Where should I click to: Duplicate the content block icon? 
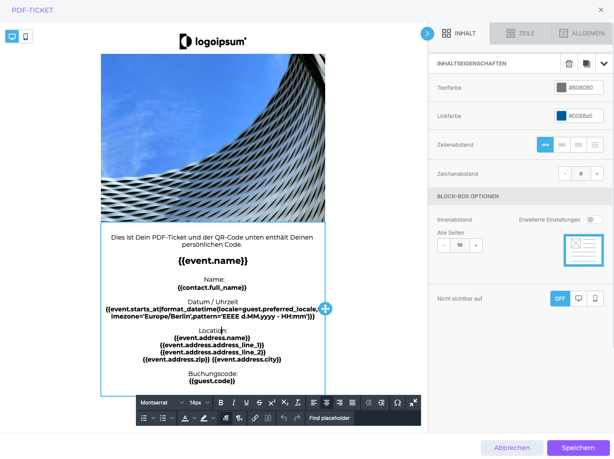coord(587,64)
